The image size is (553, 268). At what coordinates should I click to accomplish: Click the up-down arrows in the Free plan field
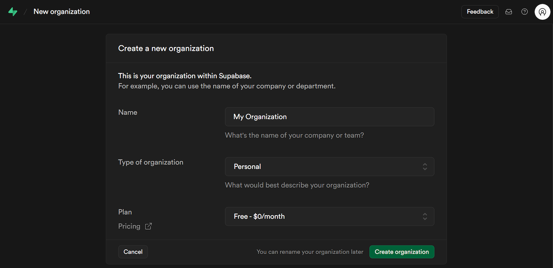point(425,217)
